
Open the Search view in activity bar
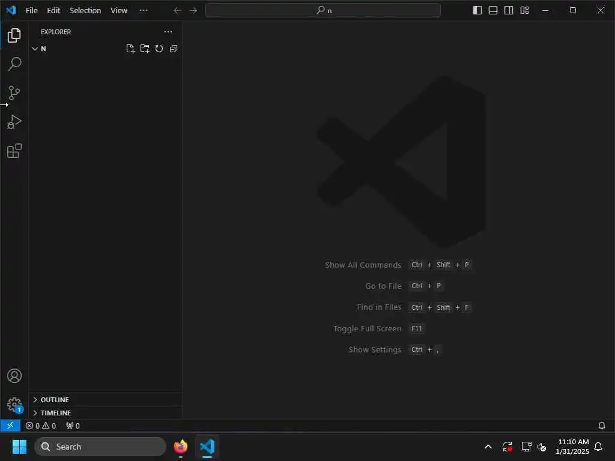click(14, 64)
